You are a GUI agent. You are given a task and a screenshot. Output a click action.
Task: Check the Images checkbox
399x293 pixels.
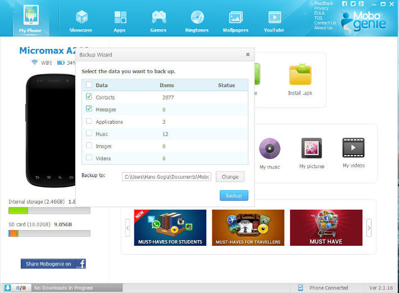(x=89, y=145)
